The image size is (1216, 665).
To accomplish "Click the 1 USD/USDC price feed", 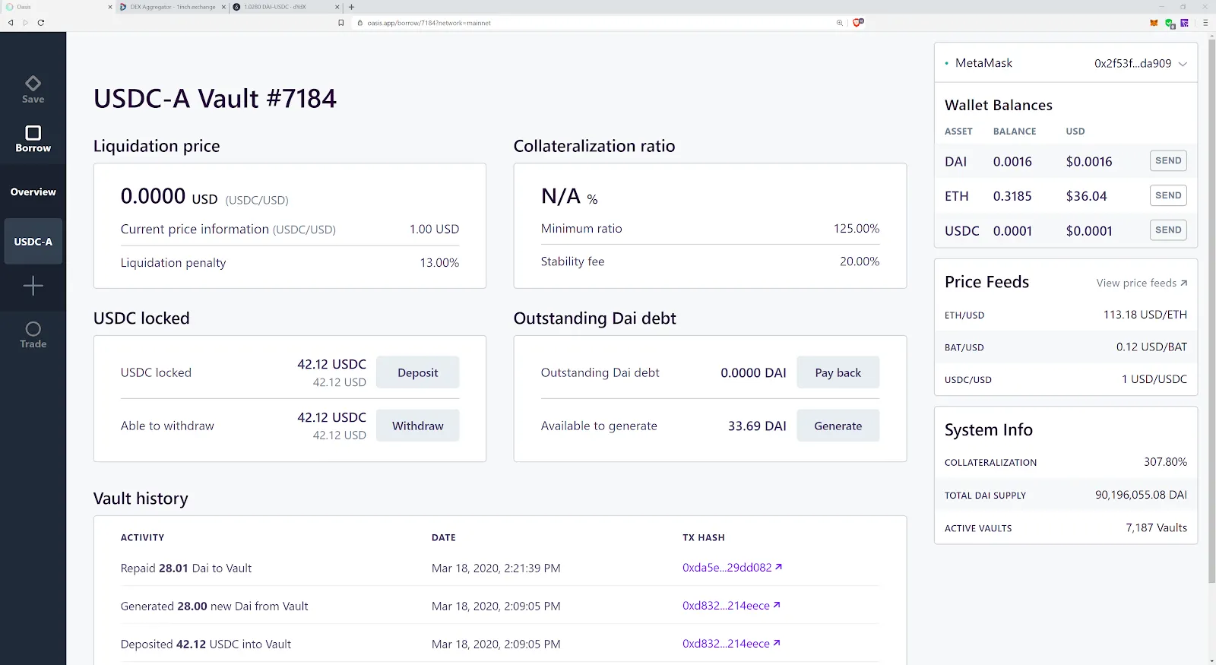I will pyautogui.click(x=1154, y=379).
